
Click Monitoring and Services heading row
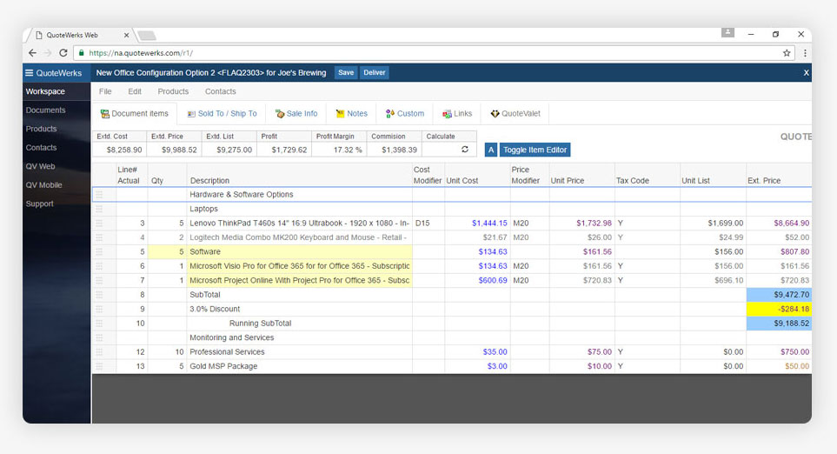pos(452,337)
